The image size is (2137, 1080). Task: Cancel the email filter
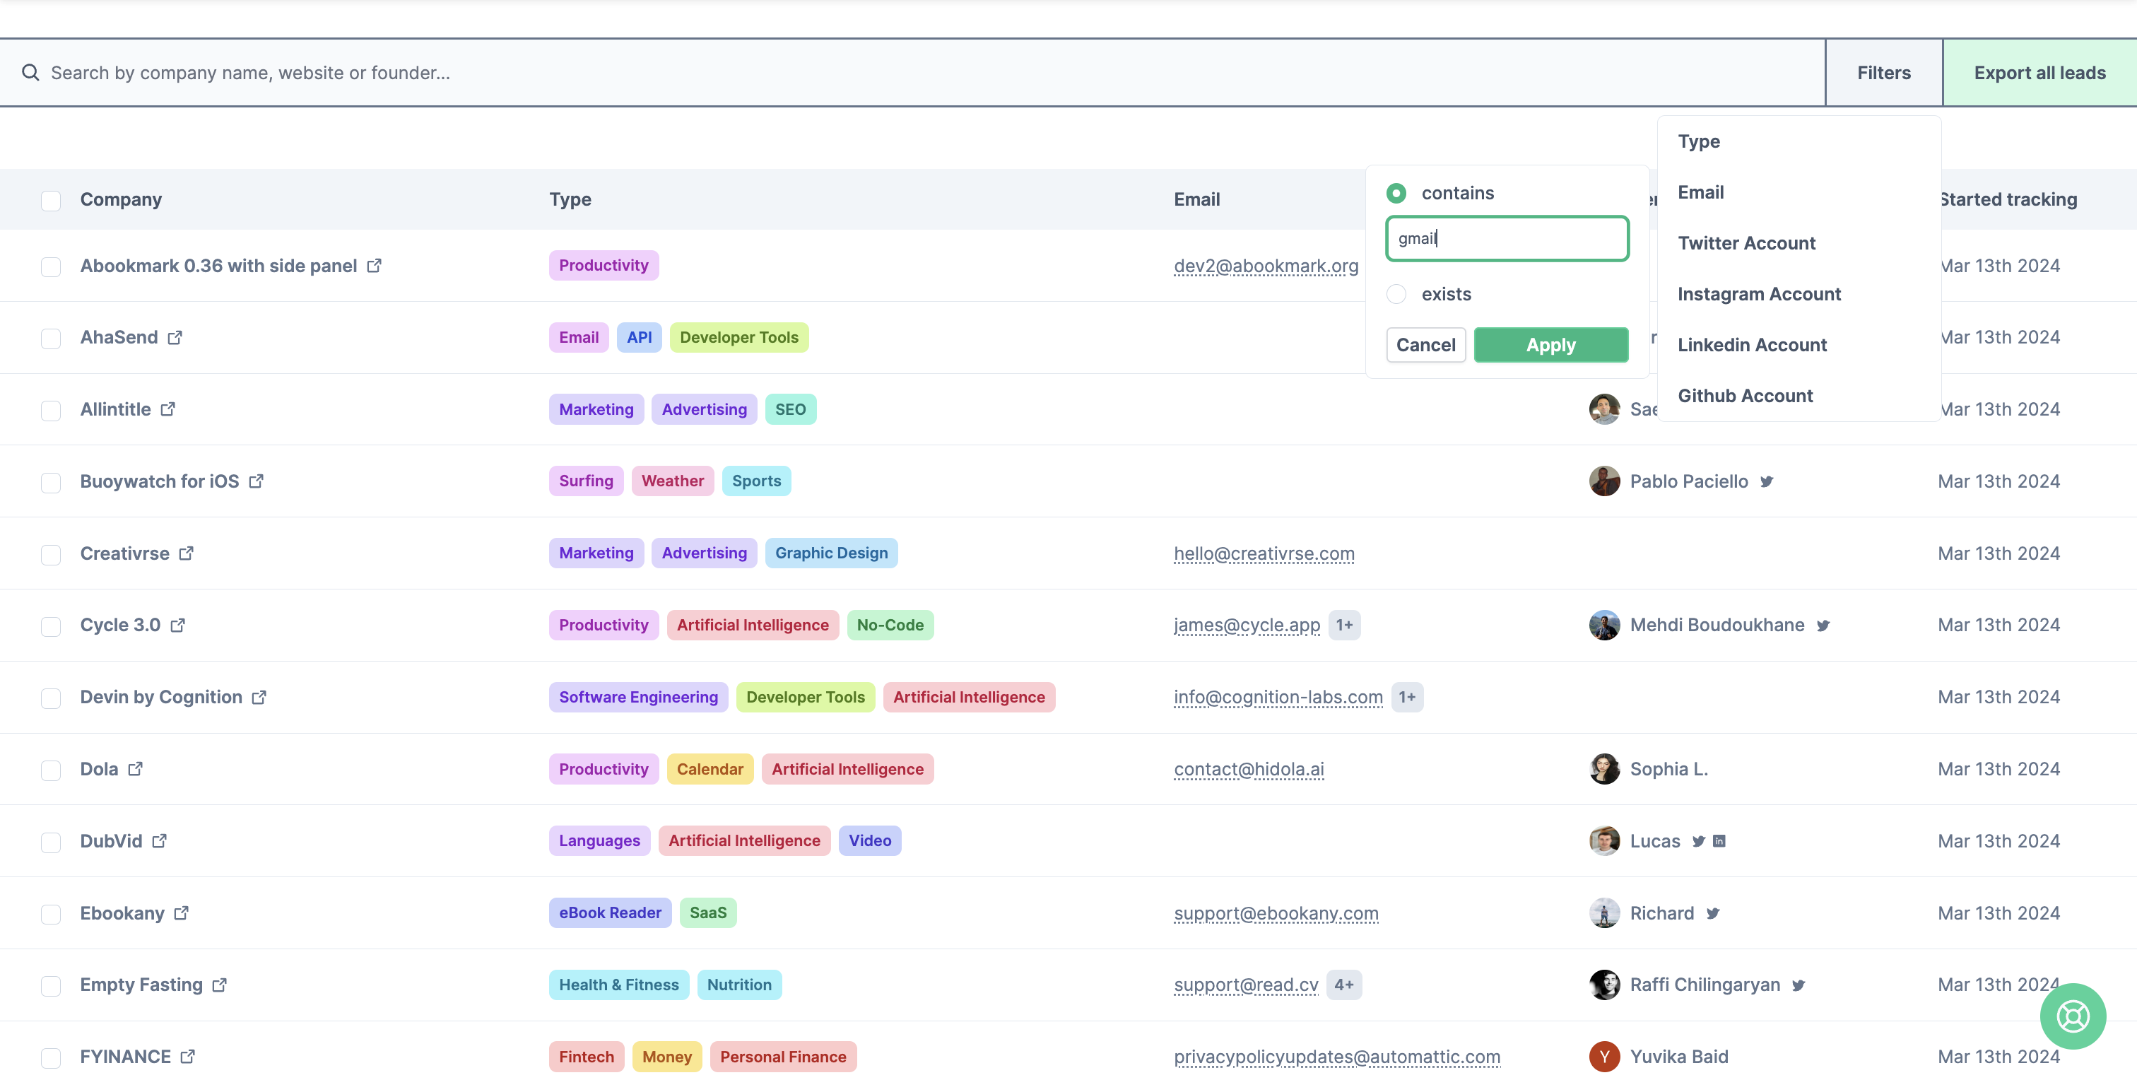point(1425,344)
